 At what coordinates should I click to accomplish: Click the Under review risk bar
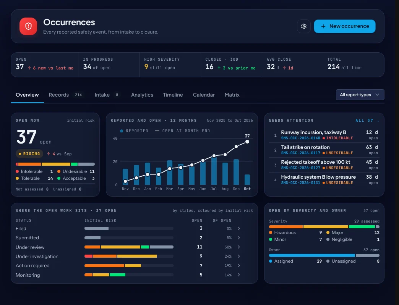pyautogui.click(x=129, y=247)
